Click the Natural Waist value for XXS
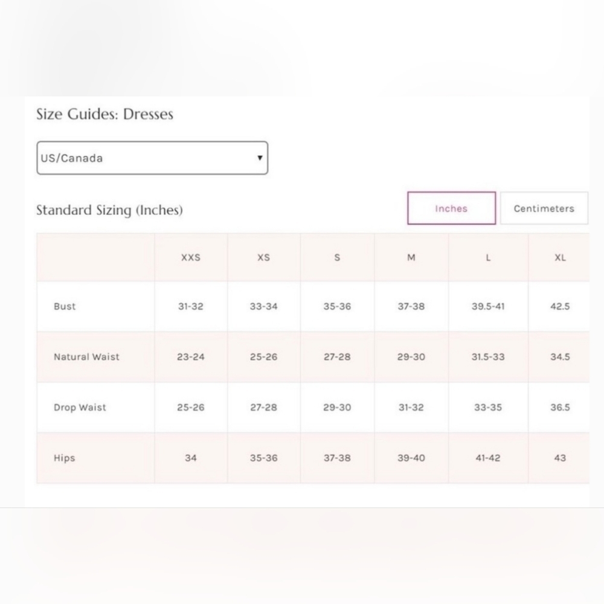604x604 pixels. click(x=191, y=357)
